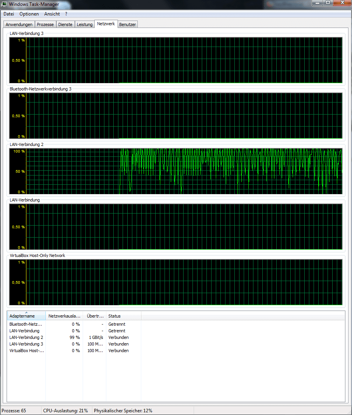The image size is (352, 415).
Task: Switch to the Prozesse tab
Action: [45, 24]
